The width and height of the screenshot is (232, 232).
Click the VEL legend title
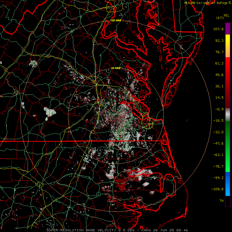pos(226,15)
